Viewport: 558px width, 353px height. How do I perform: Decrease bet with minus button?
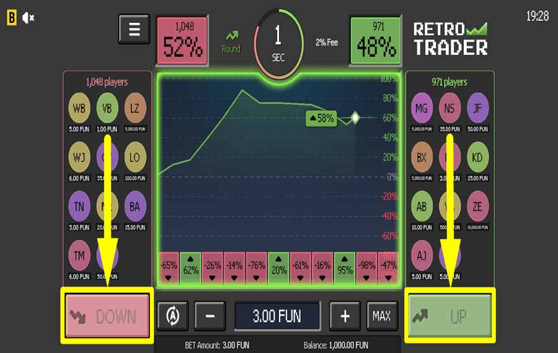coord(210,316)
